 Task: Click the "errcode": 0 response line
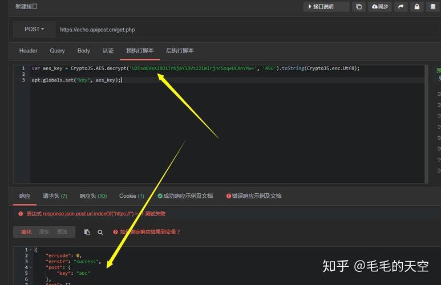pos(63,255)
